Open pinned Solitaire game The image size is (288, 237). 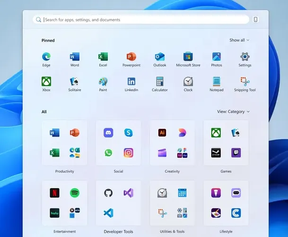click(x=75, y=81)
